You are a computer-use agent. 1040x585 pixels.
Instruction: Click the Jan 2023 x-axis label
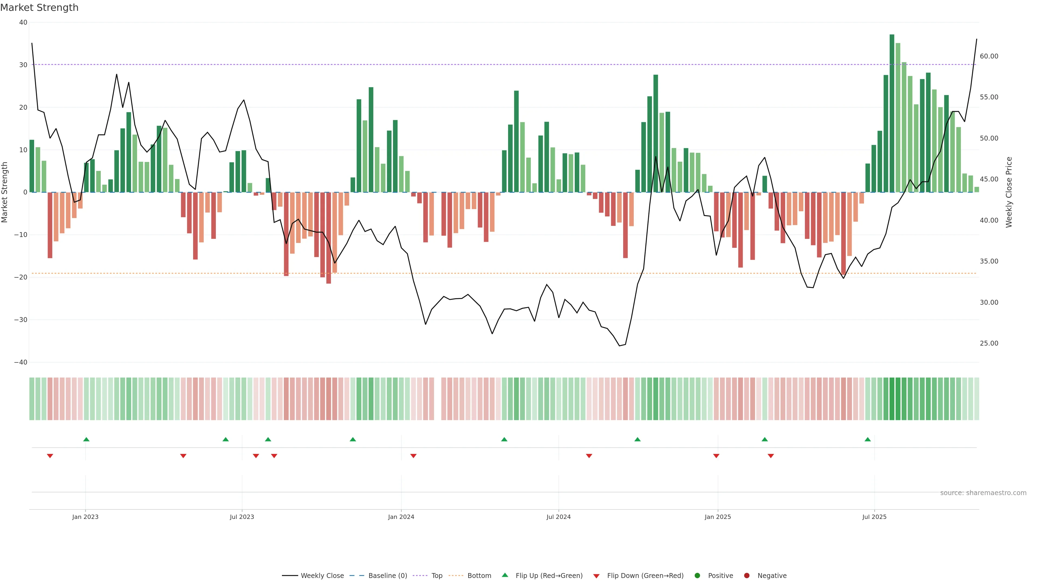click(x=85, y=517)
